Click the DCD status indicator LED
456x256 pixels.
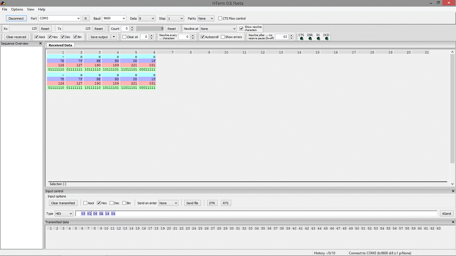coord(327,39)
